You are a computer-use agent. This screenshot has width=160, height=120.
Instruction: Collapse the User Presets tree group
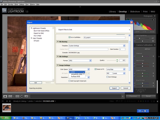coord(31,38)
